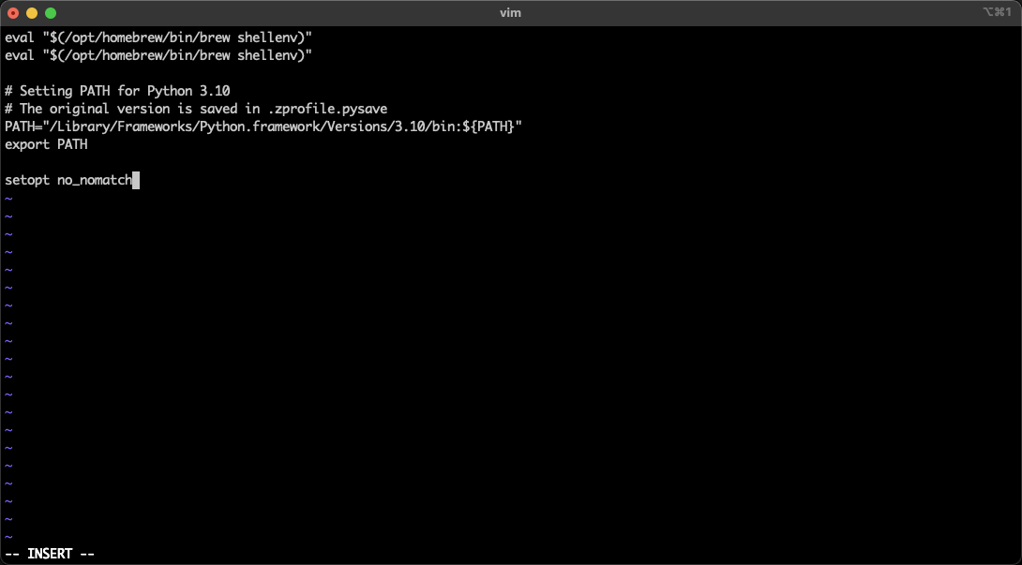Click the export PATH line
Viewport: 1022px width, 565px height.
[x=46, y=144]
